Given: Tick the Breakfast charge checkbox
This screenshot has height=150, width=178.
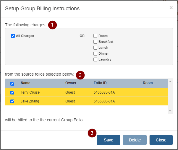Looking at the screenshot, I should tap(96, 42).
